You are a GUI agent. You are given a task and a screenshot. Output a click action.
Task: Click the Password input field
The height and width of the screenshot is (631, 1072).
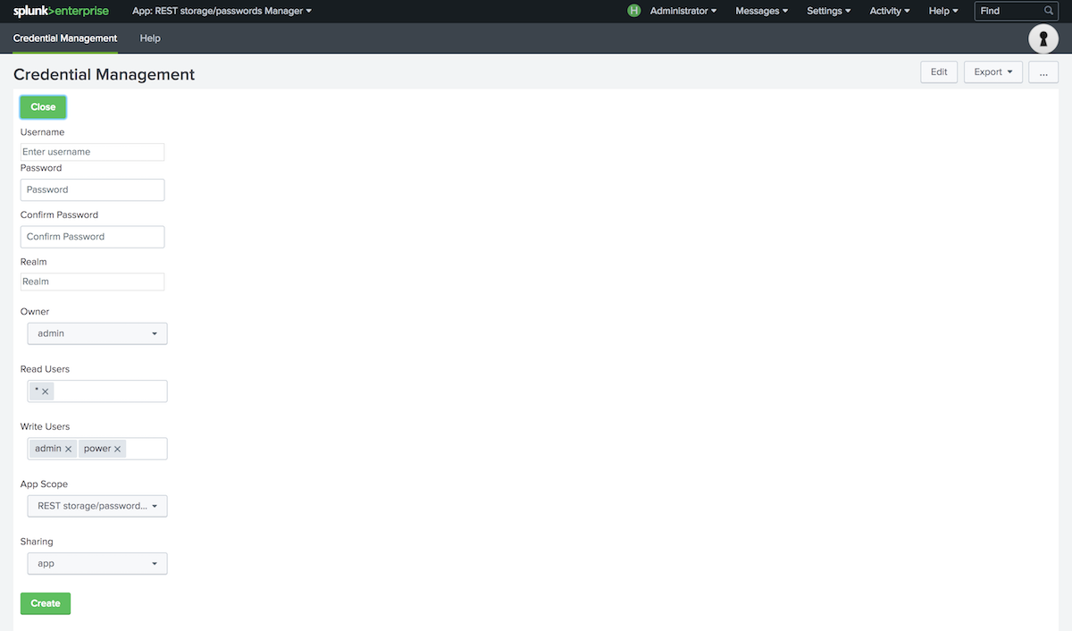[x=92, y=189]
